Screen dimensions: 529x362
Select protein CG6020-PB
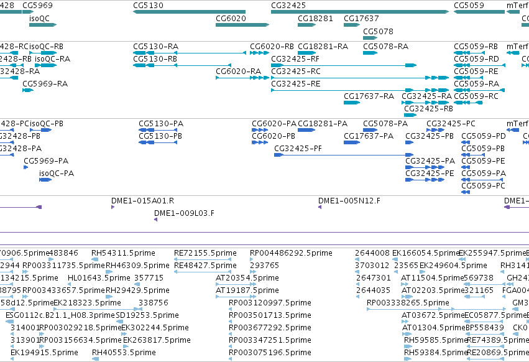pos(260,142)
